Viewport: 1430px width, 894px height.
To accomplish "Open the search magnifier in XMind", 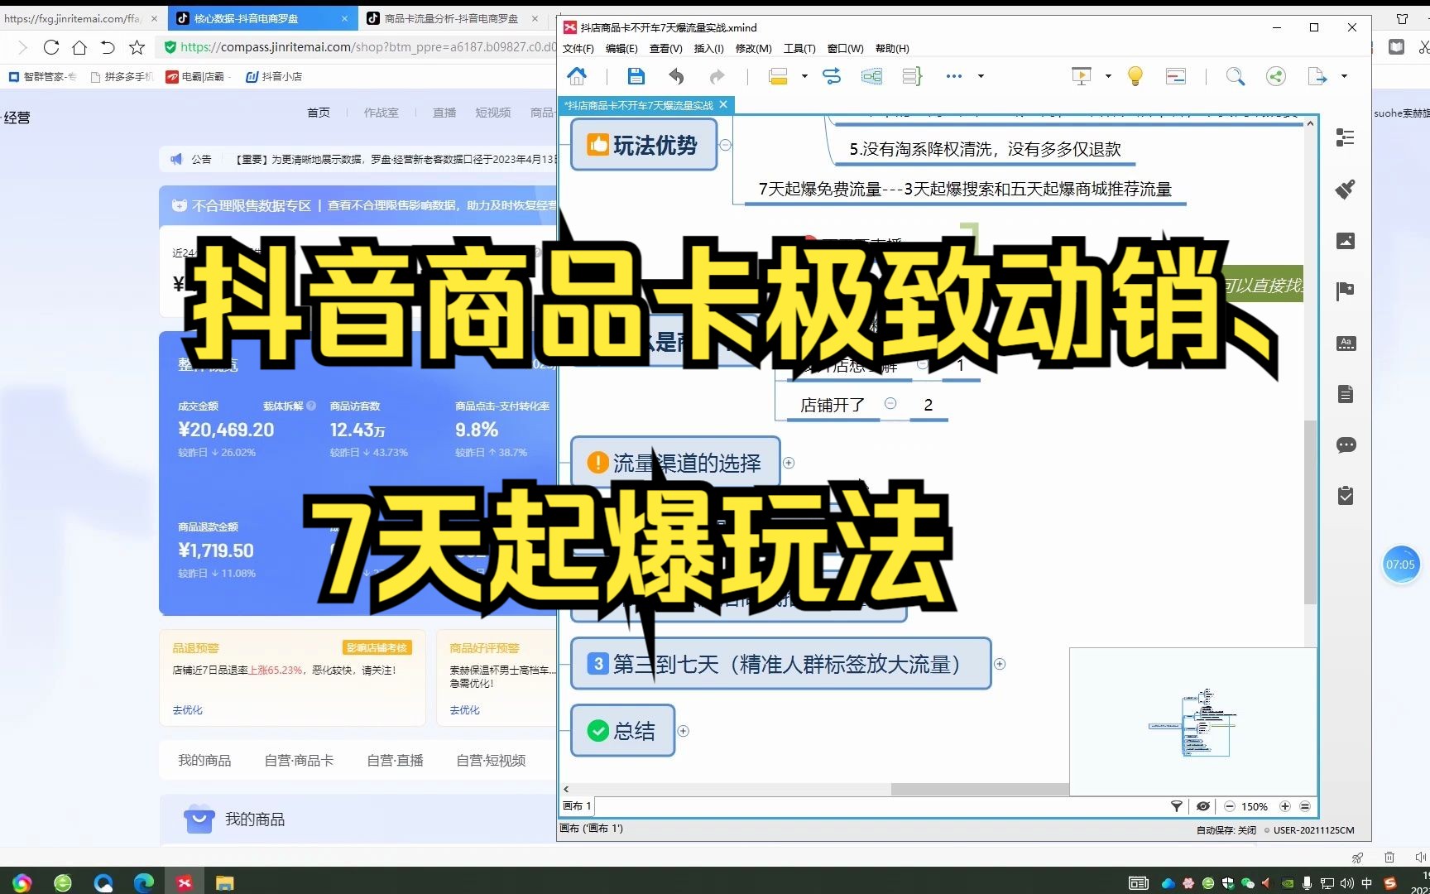I will pos(1235,76).
